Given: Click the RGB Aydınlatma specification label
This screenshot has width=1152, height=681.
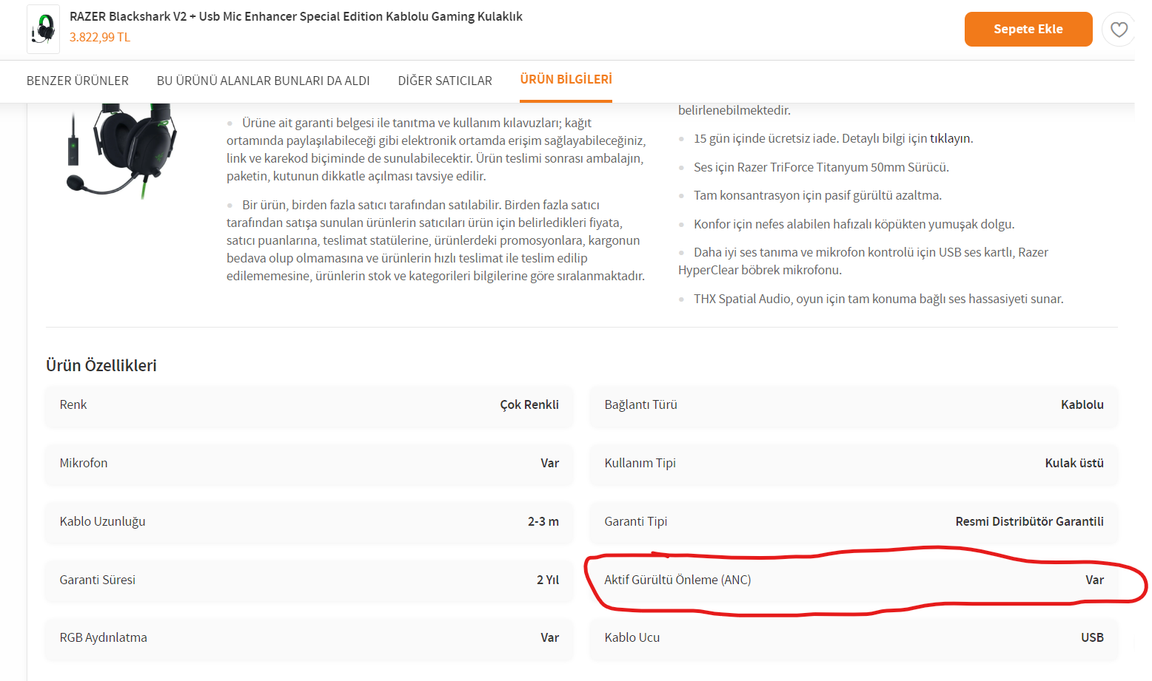Looking at the screenshot, I should [104, 637].
